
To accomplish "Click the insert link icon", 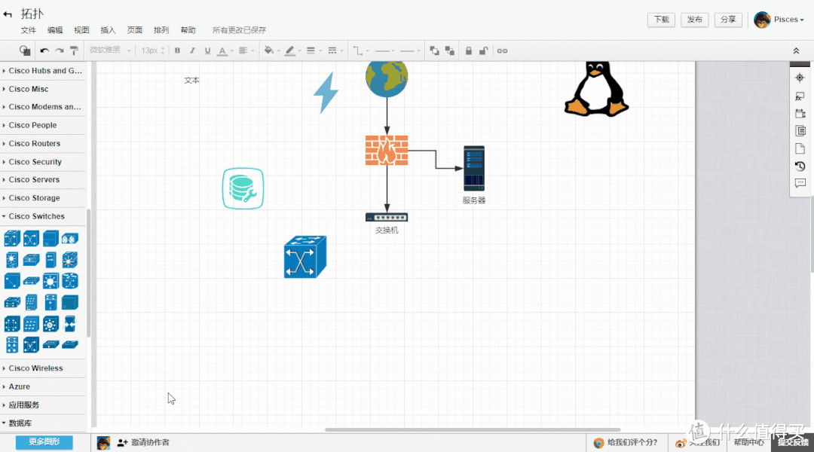I will [x=502, y=51].
